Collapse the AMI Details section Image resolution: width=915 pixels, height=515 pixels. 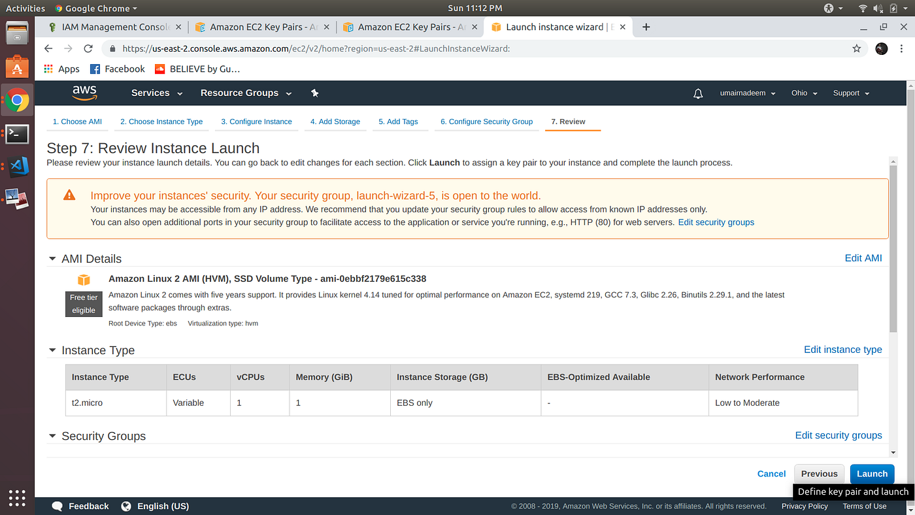(52, 258)
